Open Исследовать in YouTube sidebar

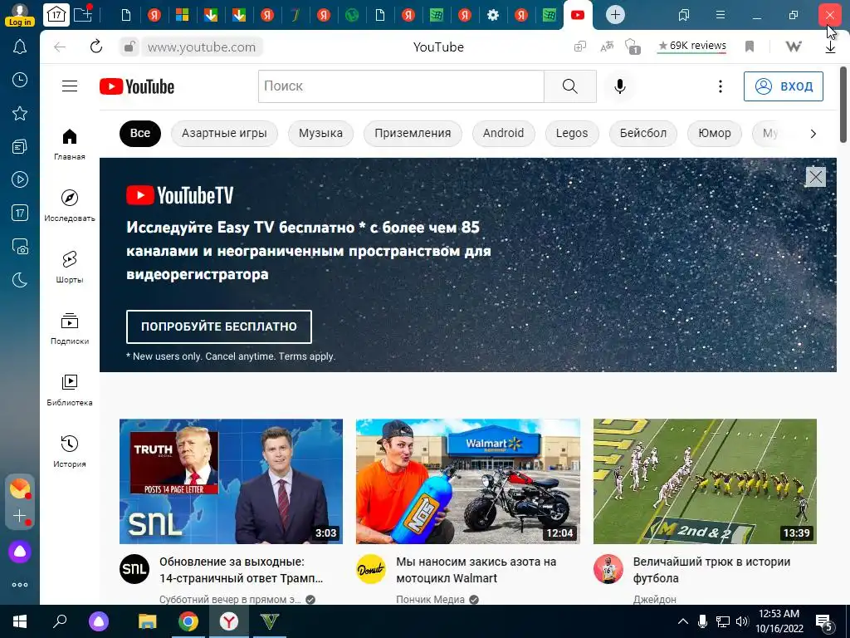point(70,206)
